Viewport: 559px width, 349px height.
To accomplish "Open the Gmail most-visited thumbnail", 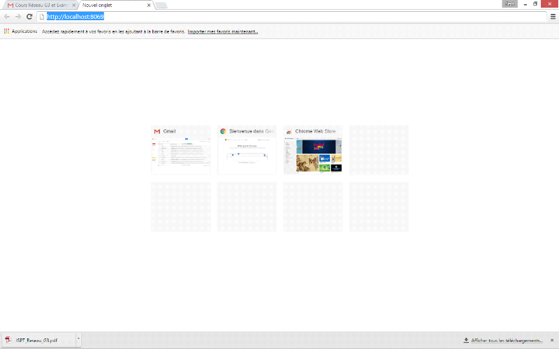I will 181,150.
